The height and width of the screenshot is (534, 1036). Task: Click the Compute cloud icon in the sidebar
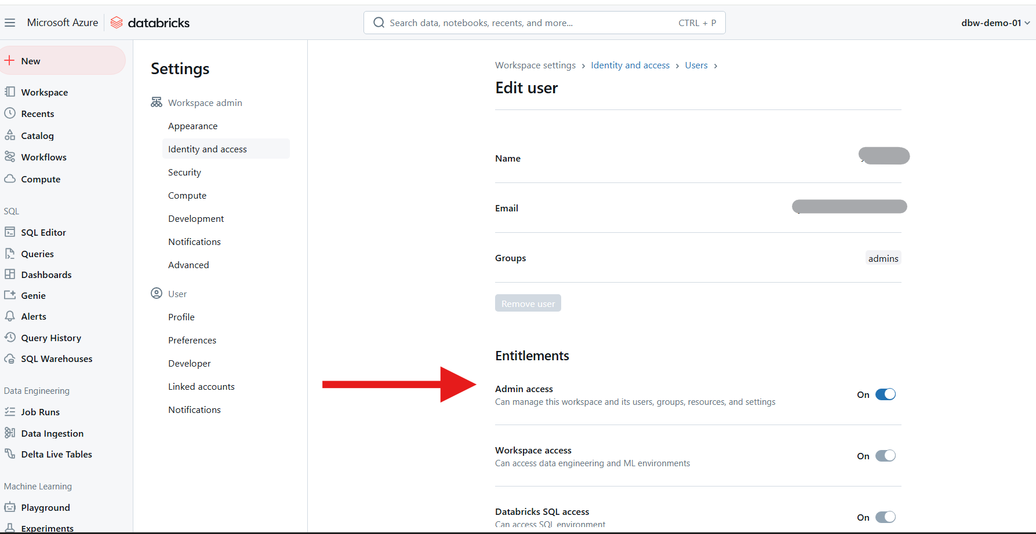click(10, 178)
